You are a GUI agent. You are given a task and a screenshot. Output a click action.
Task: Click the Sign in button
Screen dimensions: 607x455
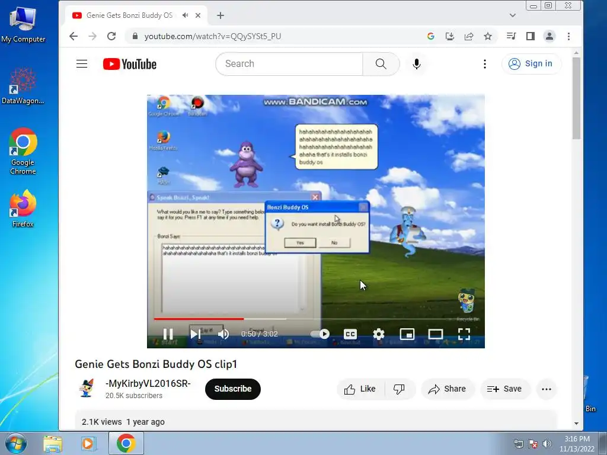point(531,64)
